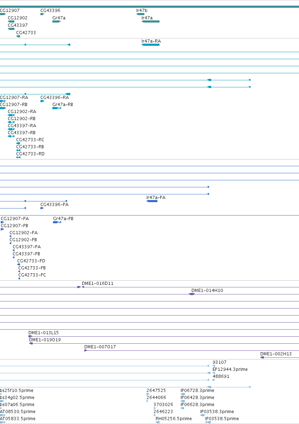Viewport: 299px width, 424px height.
Task: Click the RH05256.5prime EST label
Action: pos(174,418)
